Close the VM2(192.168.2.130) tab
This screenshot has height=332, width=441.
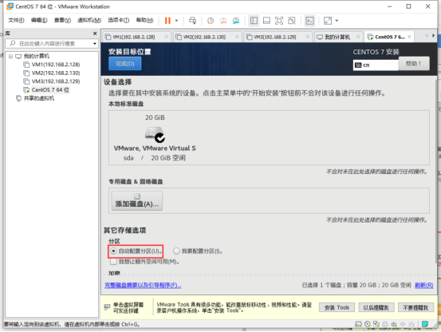tap(237, 37)
